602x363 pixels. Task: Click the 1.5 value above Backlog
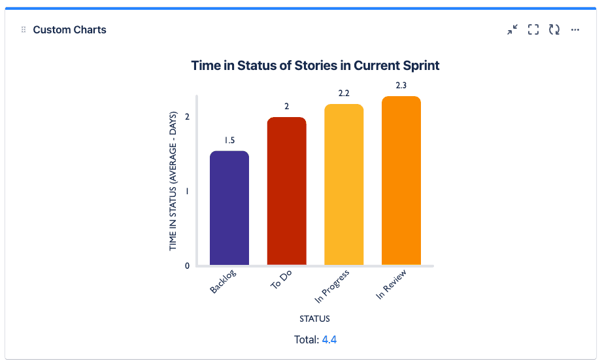[229, 140]
